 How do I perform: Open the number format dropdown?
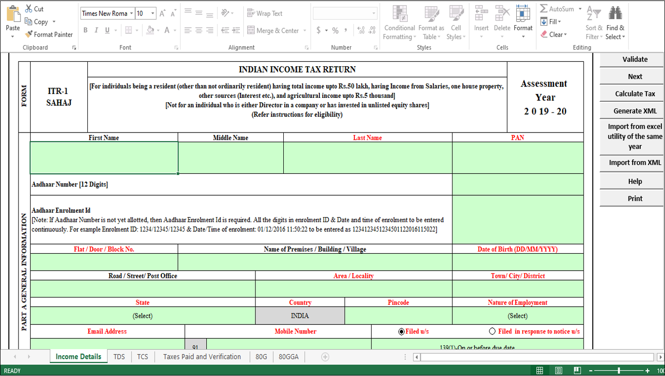(374, 14)
